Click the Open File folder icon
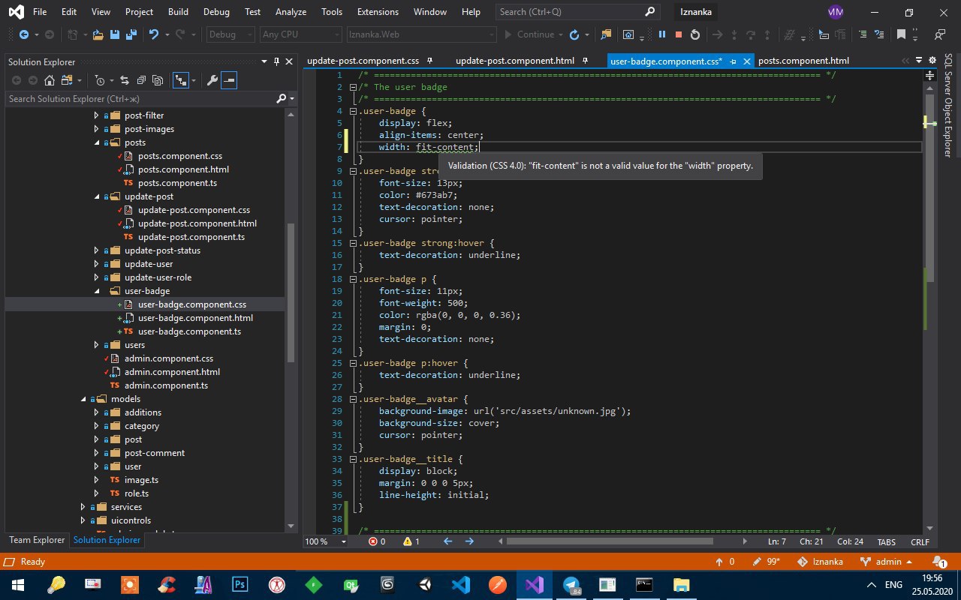This screenshot has height=600, width=961. coord(98,34)
